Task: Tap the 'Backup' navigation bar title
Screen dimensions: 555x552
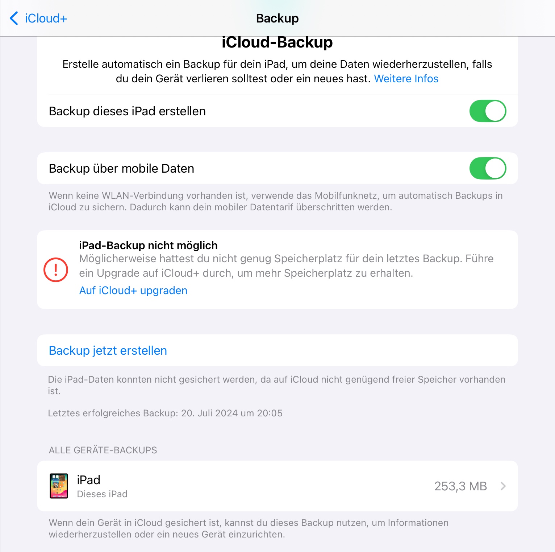Action: click(x=277, y=18)
